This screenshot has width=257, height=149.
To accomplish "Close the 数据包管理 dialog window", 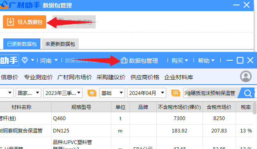I will [x=247, y=5].
